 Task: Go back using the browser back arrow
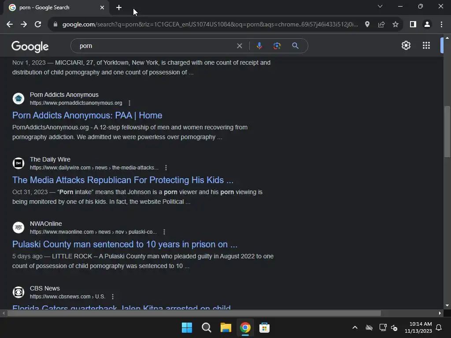10,25
